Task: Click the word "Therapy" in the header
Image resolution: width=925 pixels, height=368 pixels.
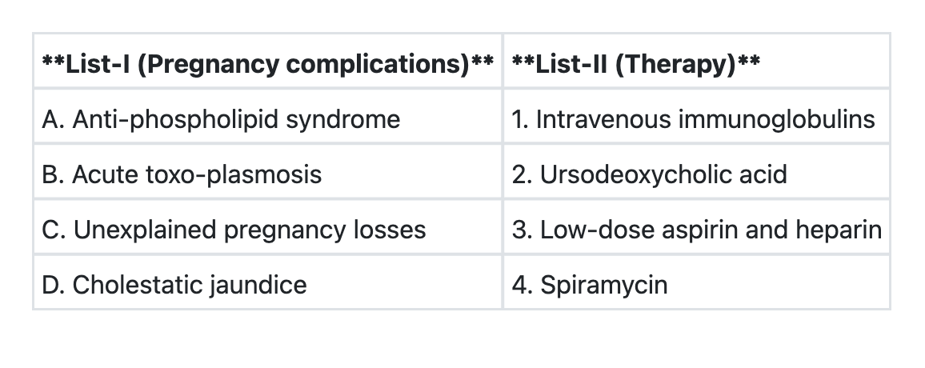Action: 674,62
